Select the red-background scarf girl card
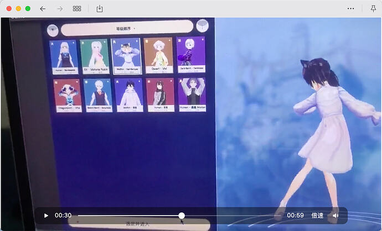This screenshot has width=382, height=231. (x=161, y=95)
